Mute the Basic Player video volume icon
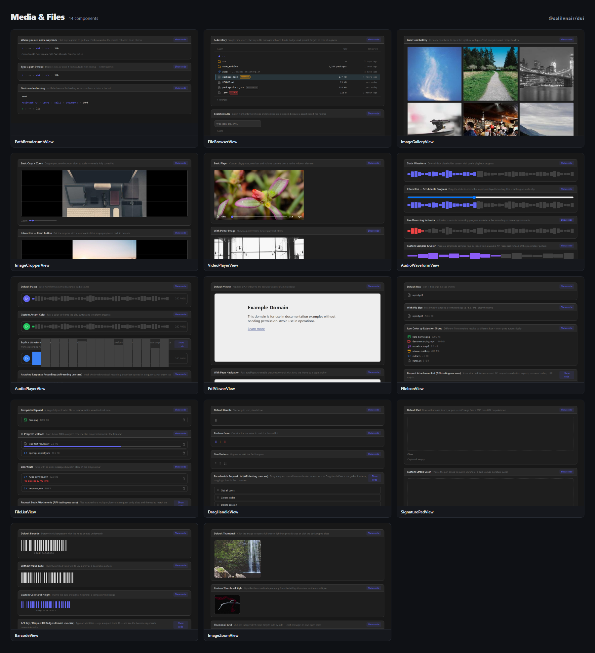595x653 pixels. [x=300, y=217]
